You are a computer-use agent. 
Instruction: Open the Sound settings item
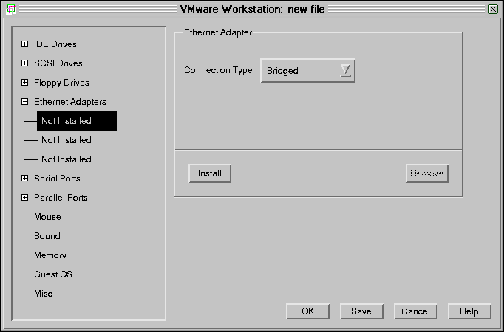coord(47,236)
